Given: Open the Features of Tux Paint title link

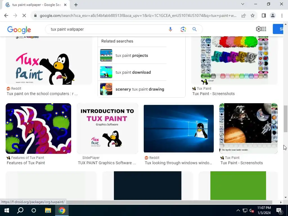Looking at the screenshot, I should [x=26, y=163].
